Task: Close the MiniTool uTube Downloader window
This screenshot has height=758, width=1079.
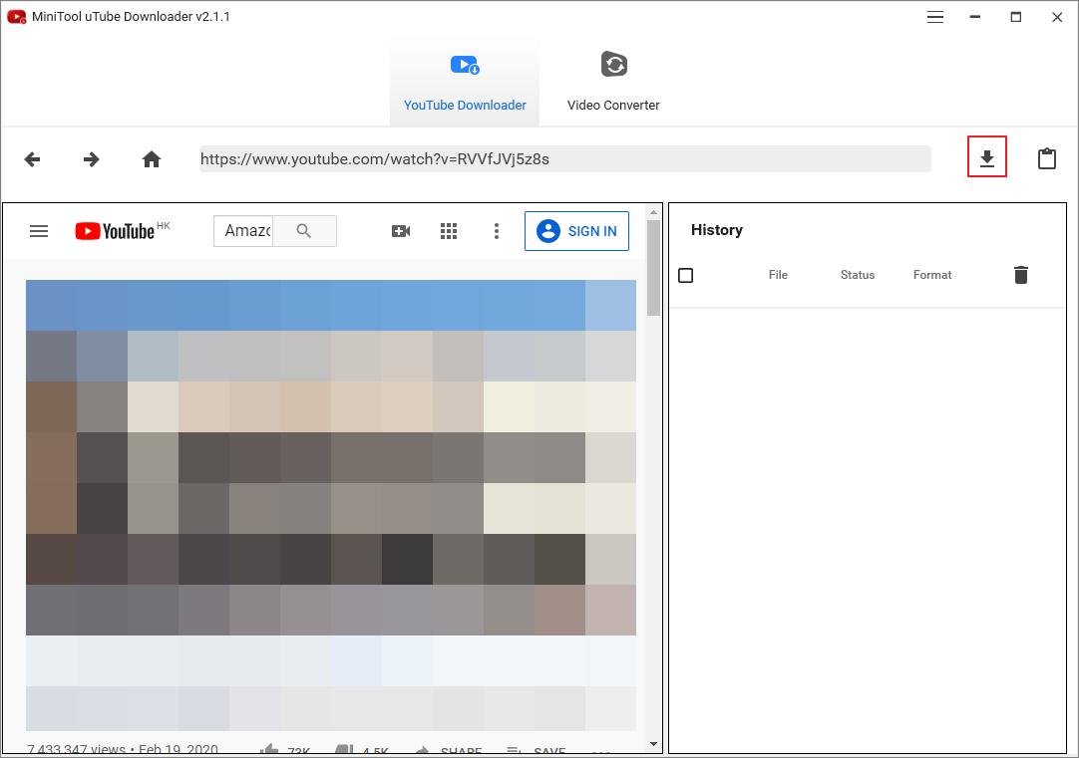Action: pos(1057,17)
